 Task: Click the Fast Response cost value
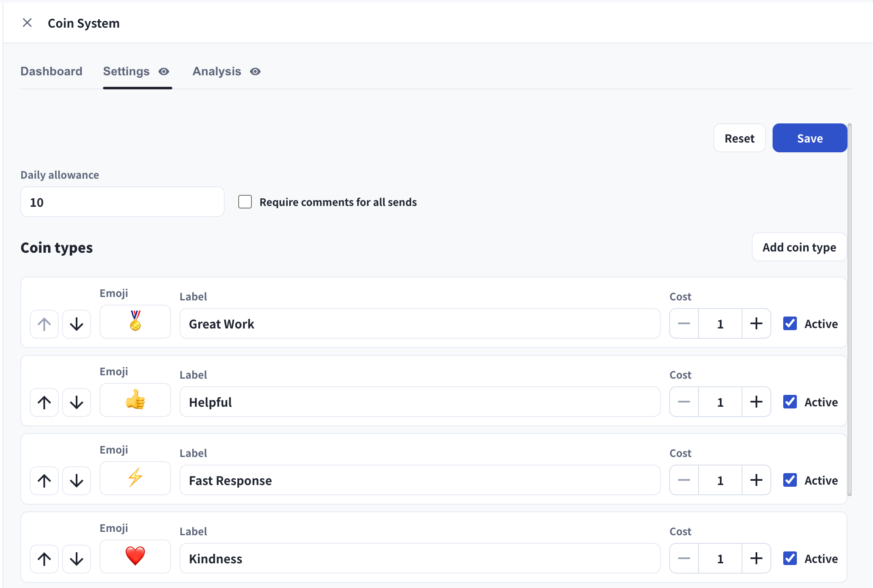[x=720, y=480]
